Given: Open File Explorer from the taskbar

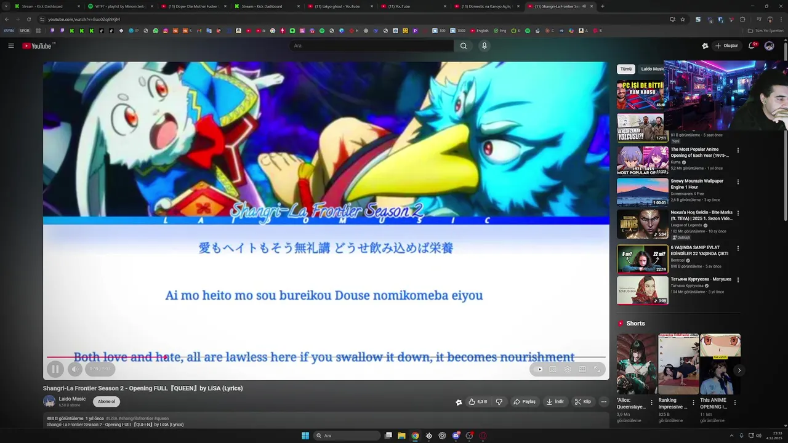Looking at the screenshot, I should [x=401, y=436].
